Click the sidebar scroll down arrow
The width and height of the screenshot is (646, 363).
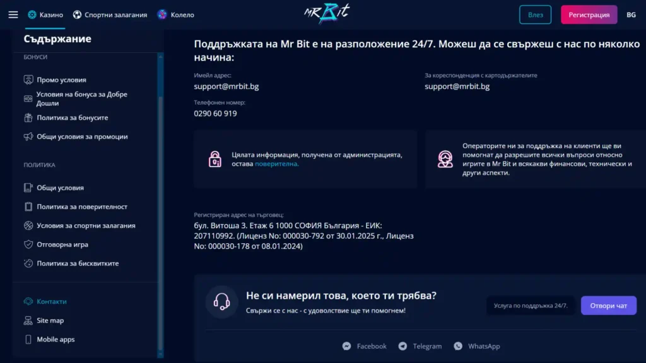[x=161, y=355]
